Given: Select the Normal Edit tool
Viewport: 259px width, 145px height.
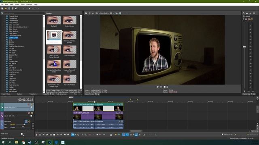Looking at the screenshot, I should point(73,135).
